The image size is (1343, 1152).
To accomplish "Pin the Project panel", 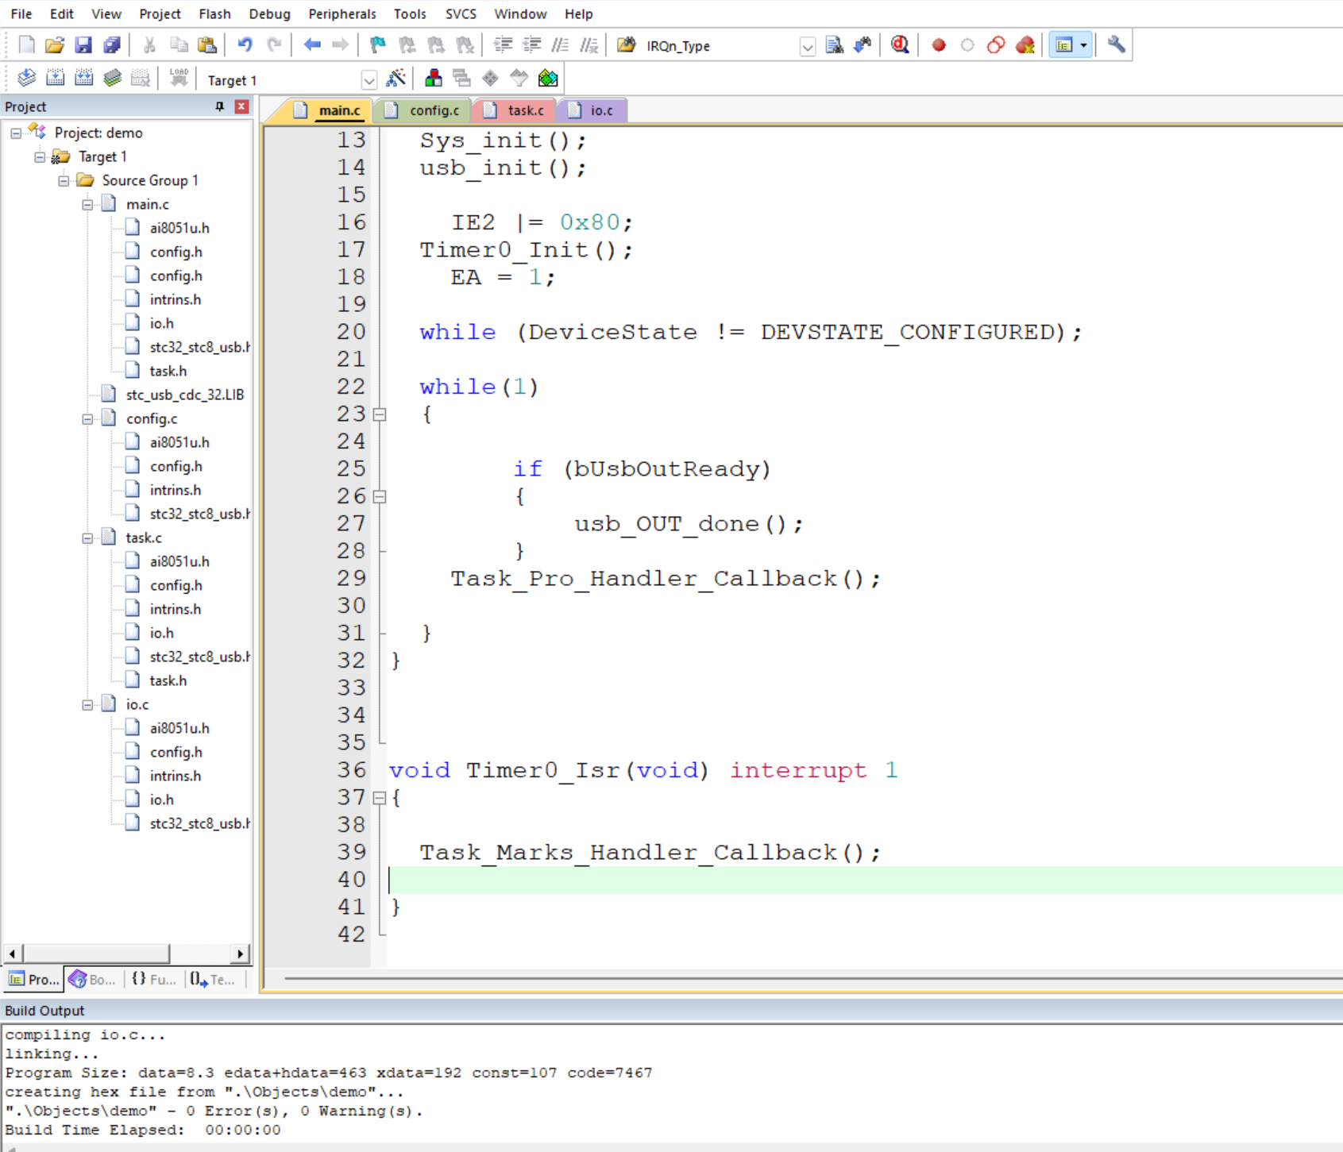I will [220, 106].
